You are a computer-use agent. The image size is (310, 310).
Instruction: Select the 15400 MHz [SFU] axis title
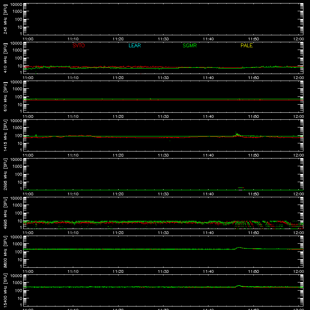coord(5,290)
